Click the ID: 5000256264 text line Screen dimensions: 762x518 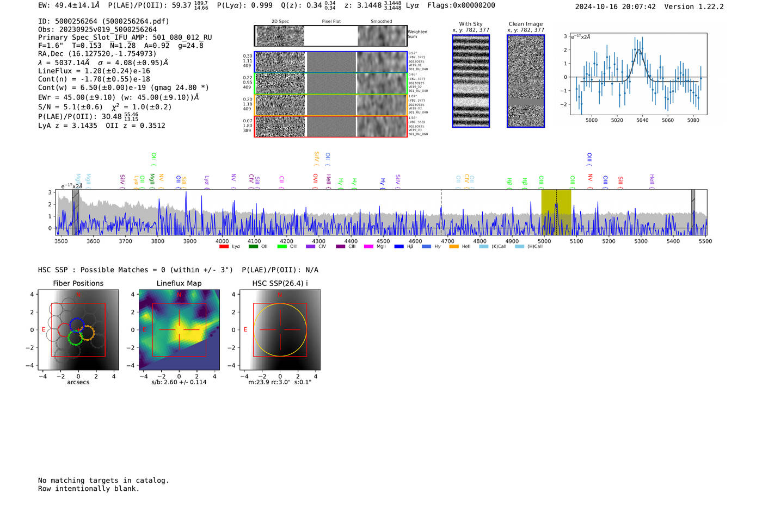click(x=103, y=21)
